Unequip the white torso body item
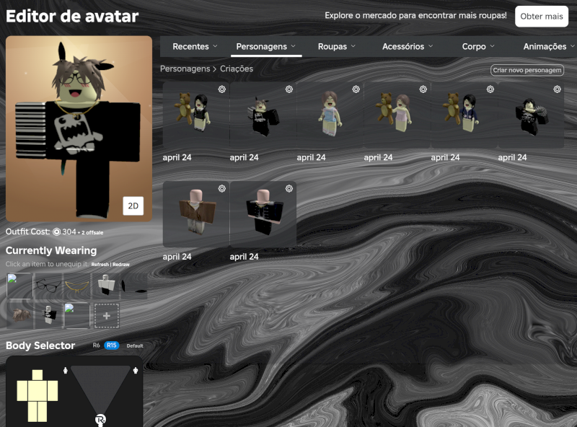Viewport: 577px width, 427px height. 105,286
